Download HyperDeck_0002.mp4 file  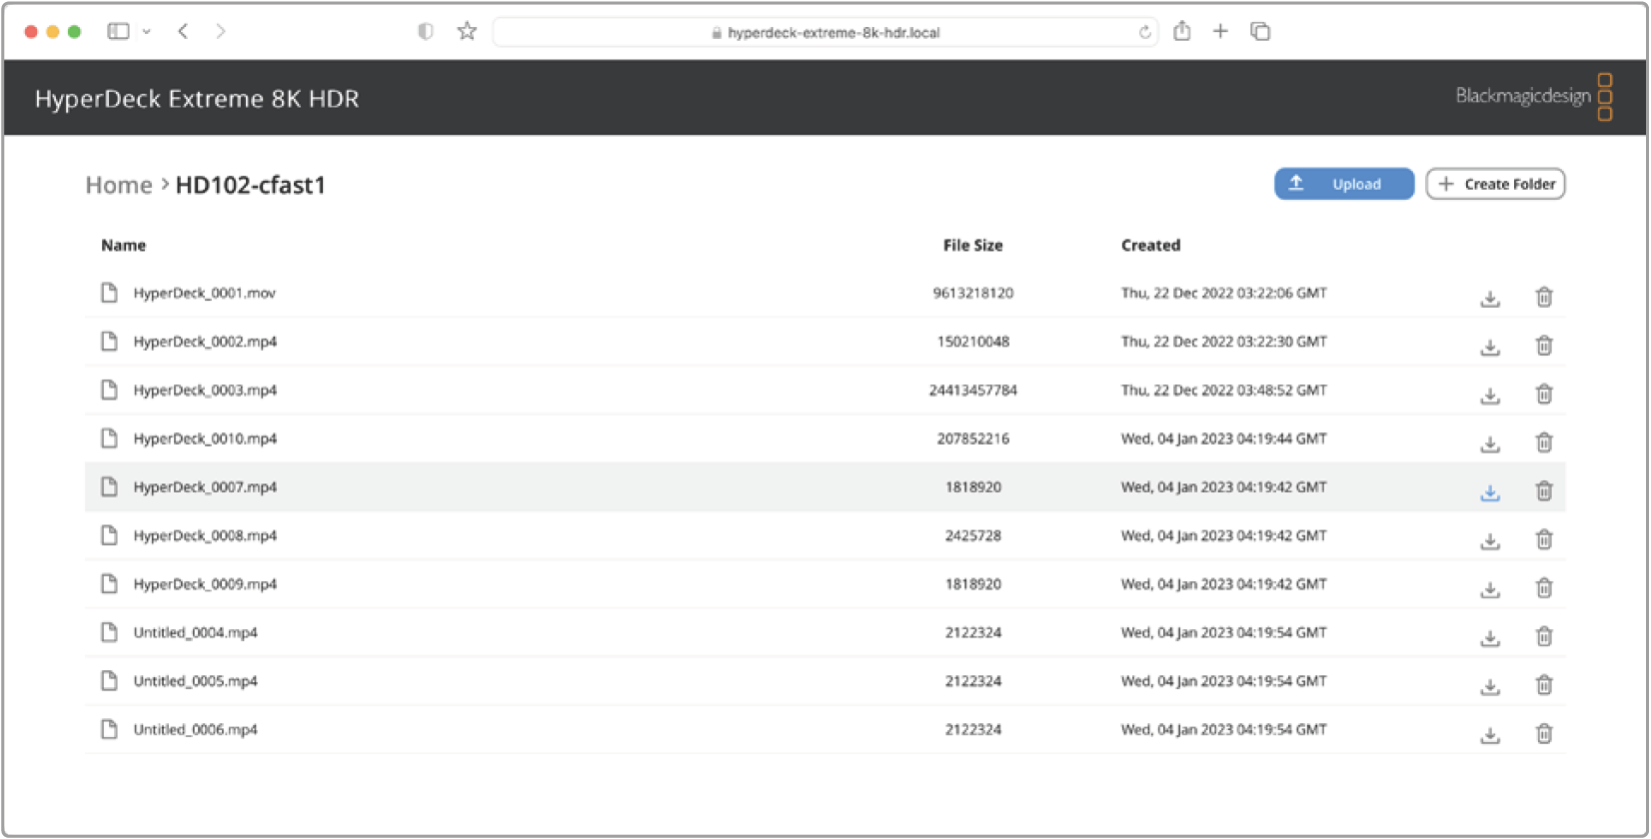(1490, 347)
